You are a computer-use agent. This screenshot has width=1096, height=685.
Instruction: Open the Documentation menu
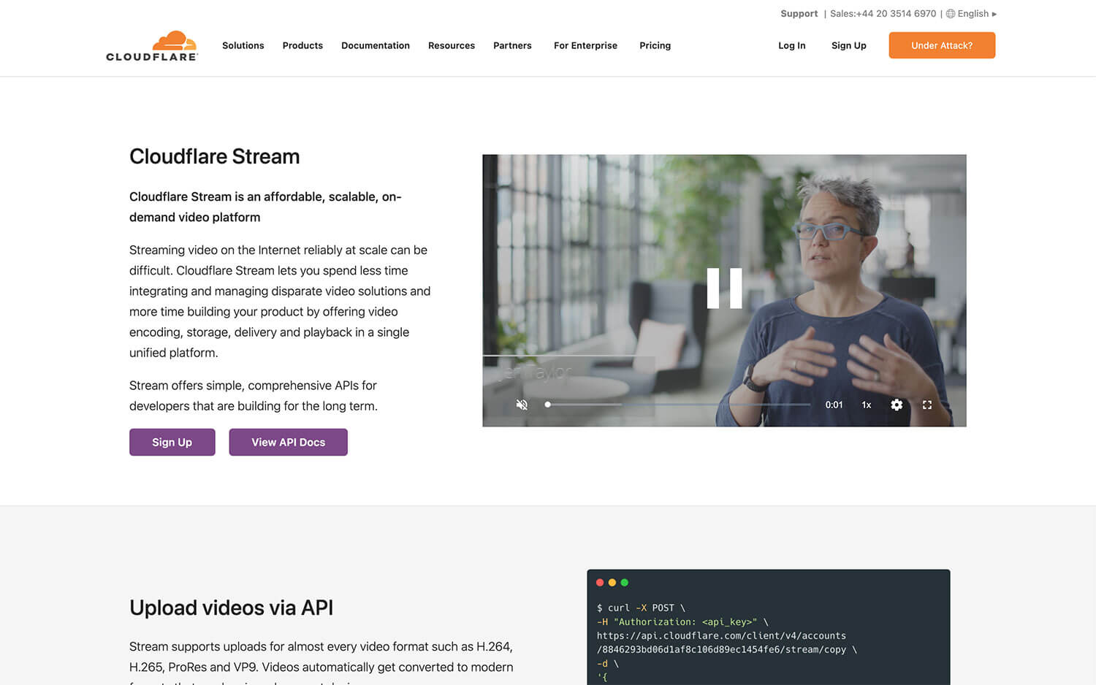point(376,45)
